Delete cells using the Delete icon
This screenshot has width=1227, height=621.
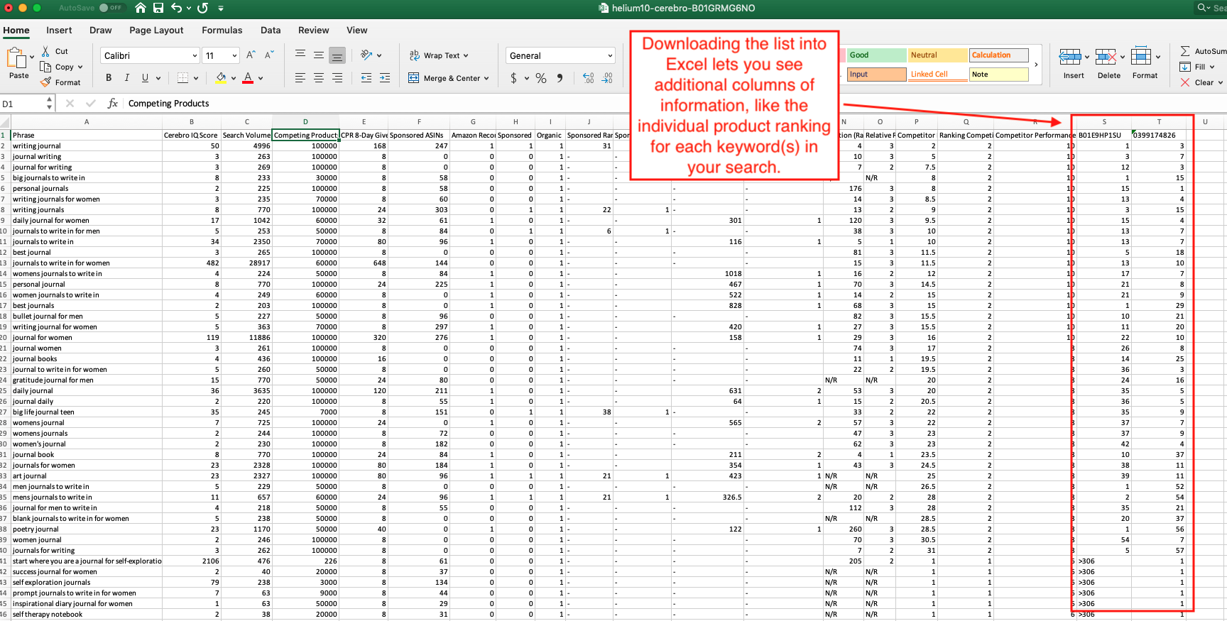[1106, 57]
